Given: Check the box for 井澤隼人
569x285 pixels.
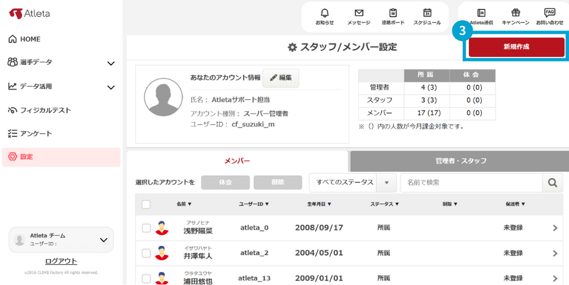Looking at the screenshot, I should click(x=146, y=253).
